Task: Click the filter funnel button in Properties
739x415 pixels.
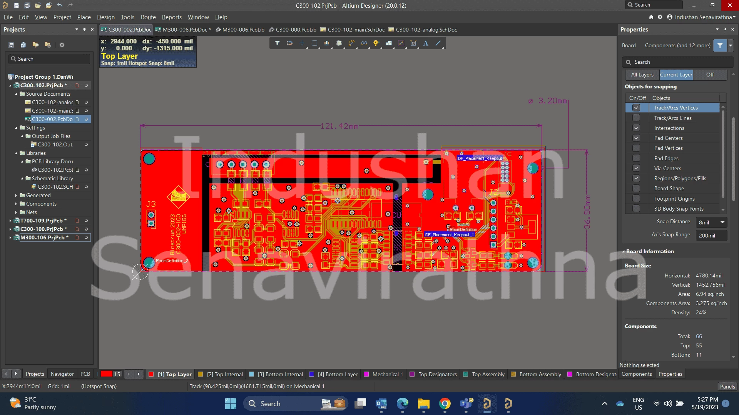Action: pos(720,45)
